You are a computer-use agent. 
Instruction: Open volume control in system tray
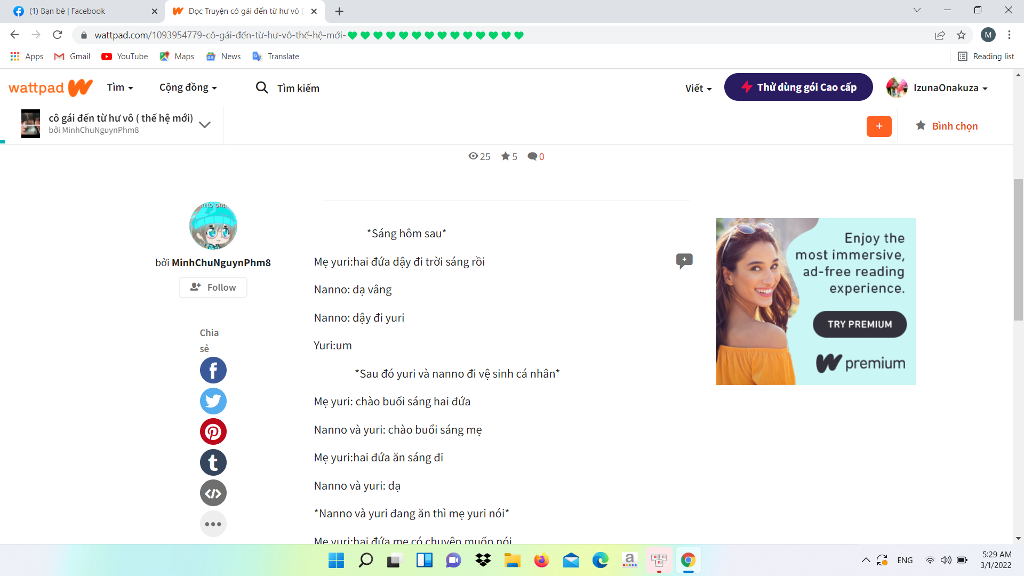point(946,560)
